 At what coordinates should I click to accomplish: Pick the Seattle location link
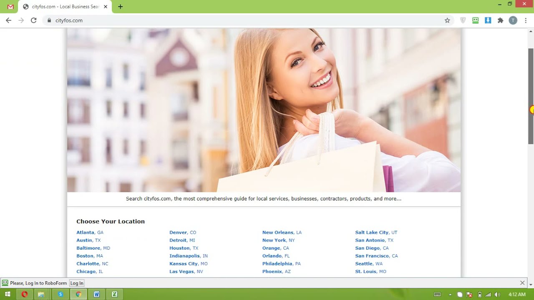point(369,264)
